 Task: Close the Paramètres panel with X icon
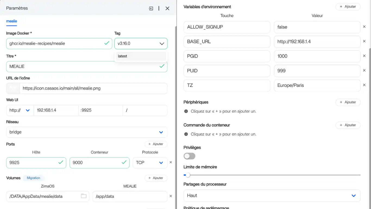click(x=167, y=8)
